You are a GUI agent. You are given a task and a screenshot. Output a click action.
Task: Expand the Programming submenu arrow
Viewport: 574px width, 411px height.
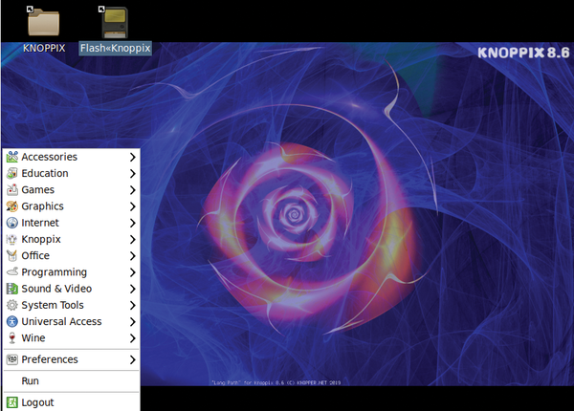point(132,272)
